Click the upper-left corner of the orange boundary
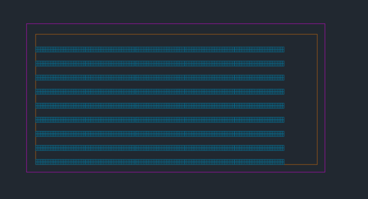Viewport: 368px width, 199px height. 36,34
